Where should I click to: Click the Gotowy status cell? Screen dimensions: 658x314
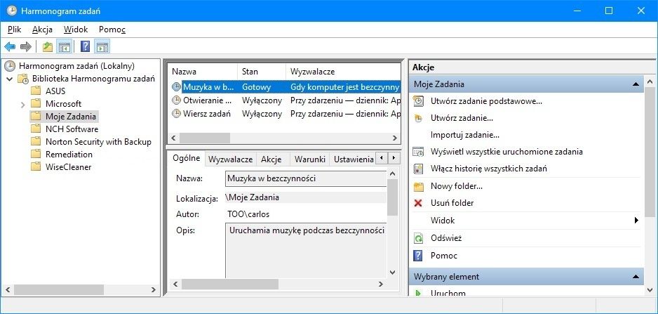tap(257, 87)
